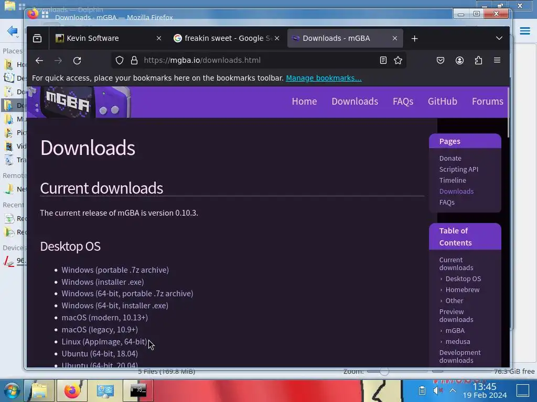Download Windows 64-bit installer .exe

[x=115, y=306]
